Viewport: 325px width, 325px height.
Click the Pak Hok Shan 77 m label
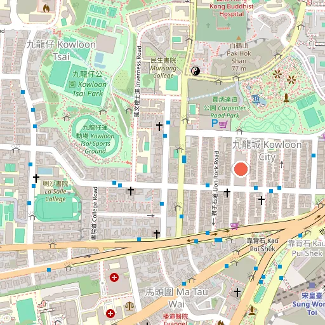(239, 57)
